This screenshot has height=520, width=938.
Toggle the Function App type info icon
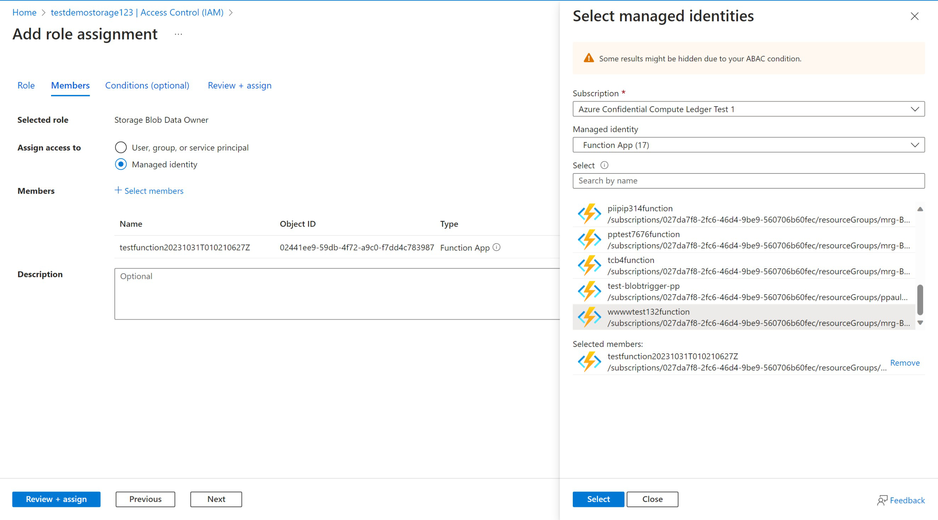[497, 247]
